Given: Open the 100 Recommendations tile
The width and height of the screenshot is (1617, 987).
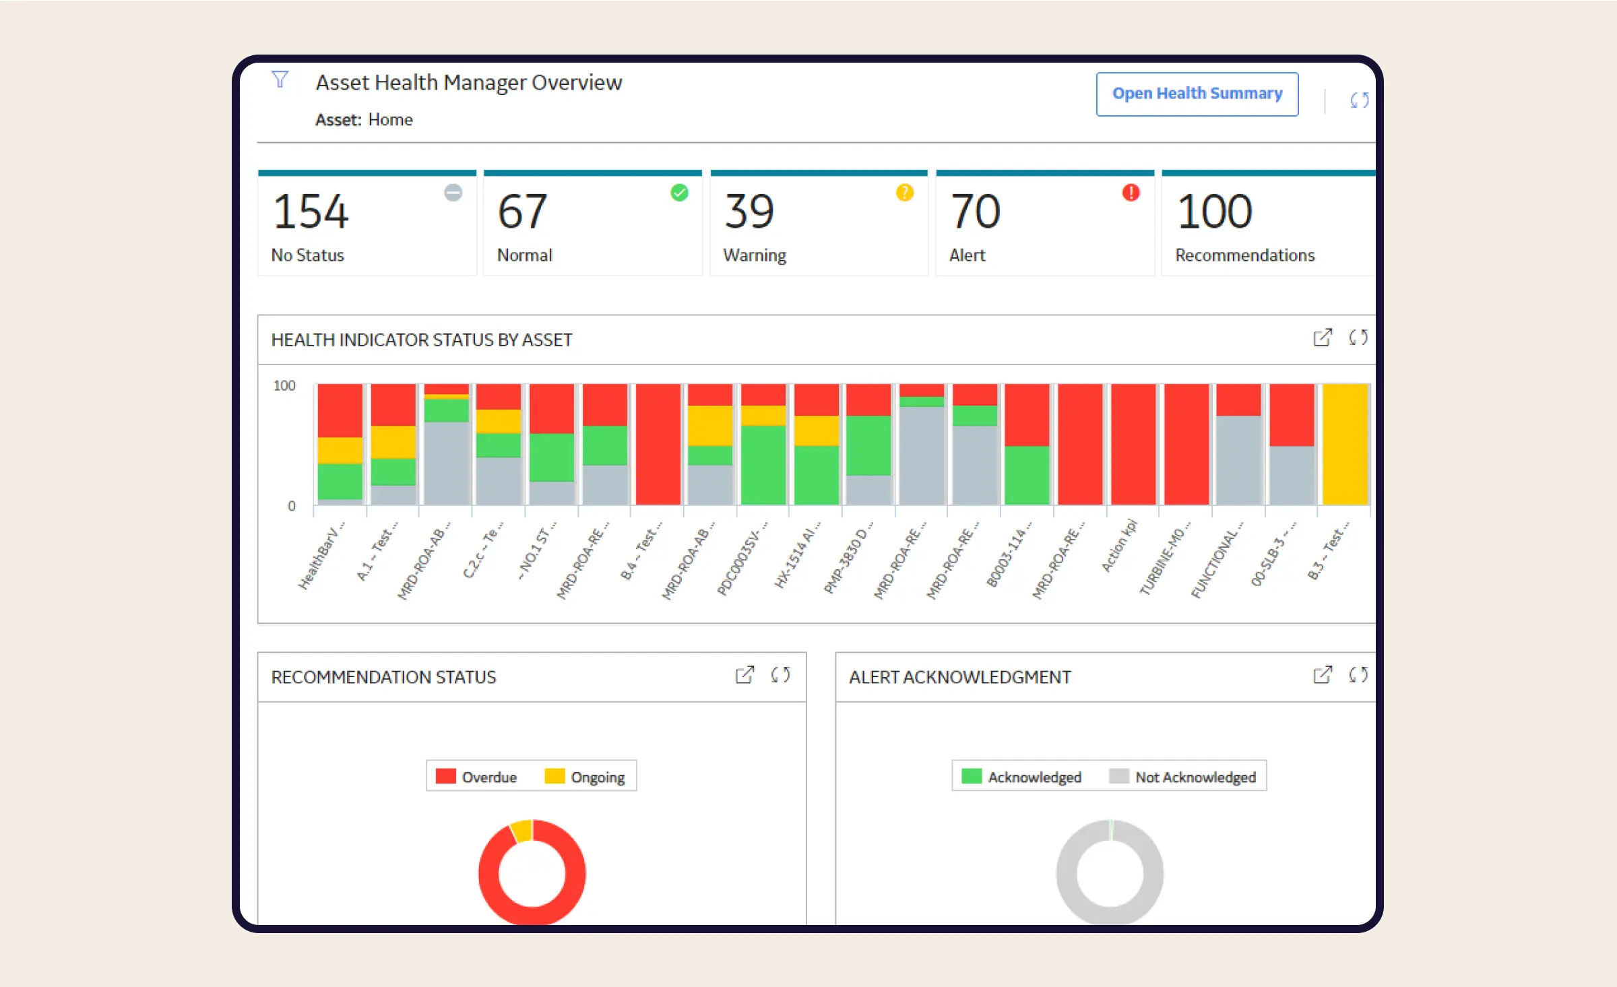Looking at the screenshot, I should coord(1269,223).
